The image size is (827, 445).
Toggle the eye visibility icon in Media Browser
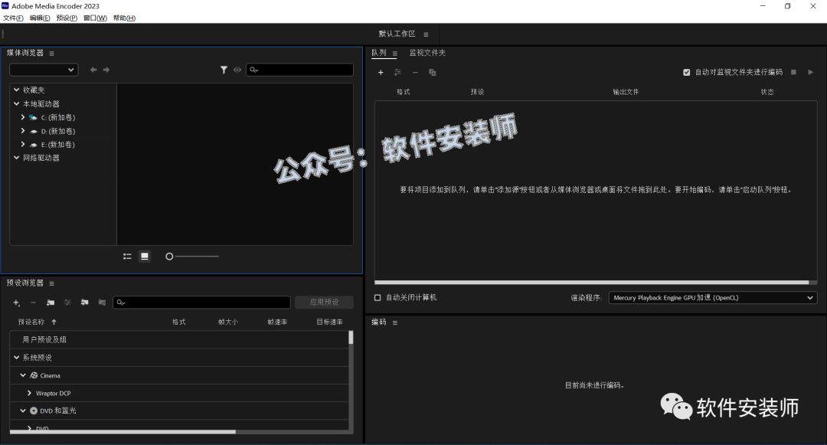pyautogui.click(x=237, y=70)
